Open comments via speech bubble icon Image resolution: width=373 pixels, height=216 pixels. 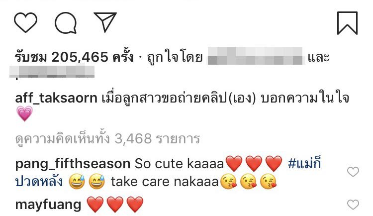66,23
